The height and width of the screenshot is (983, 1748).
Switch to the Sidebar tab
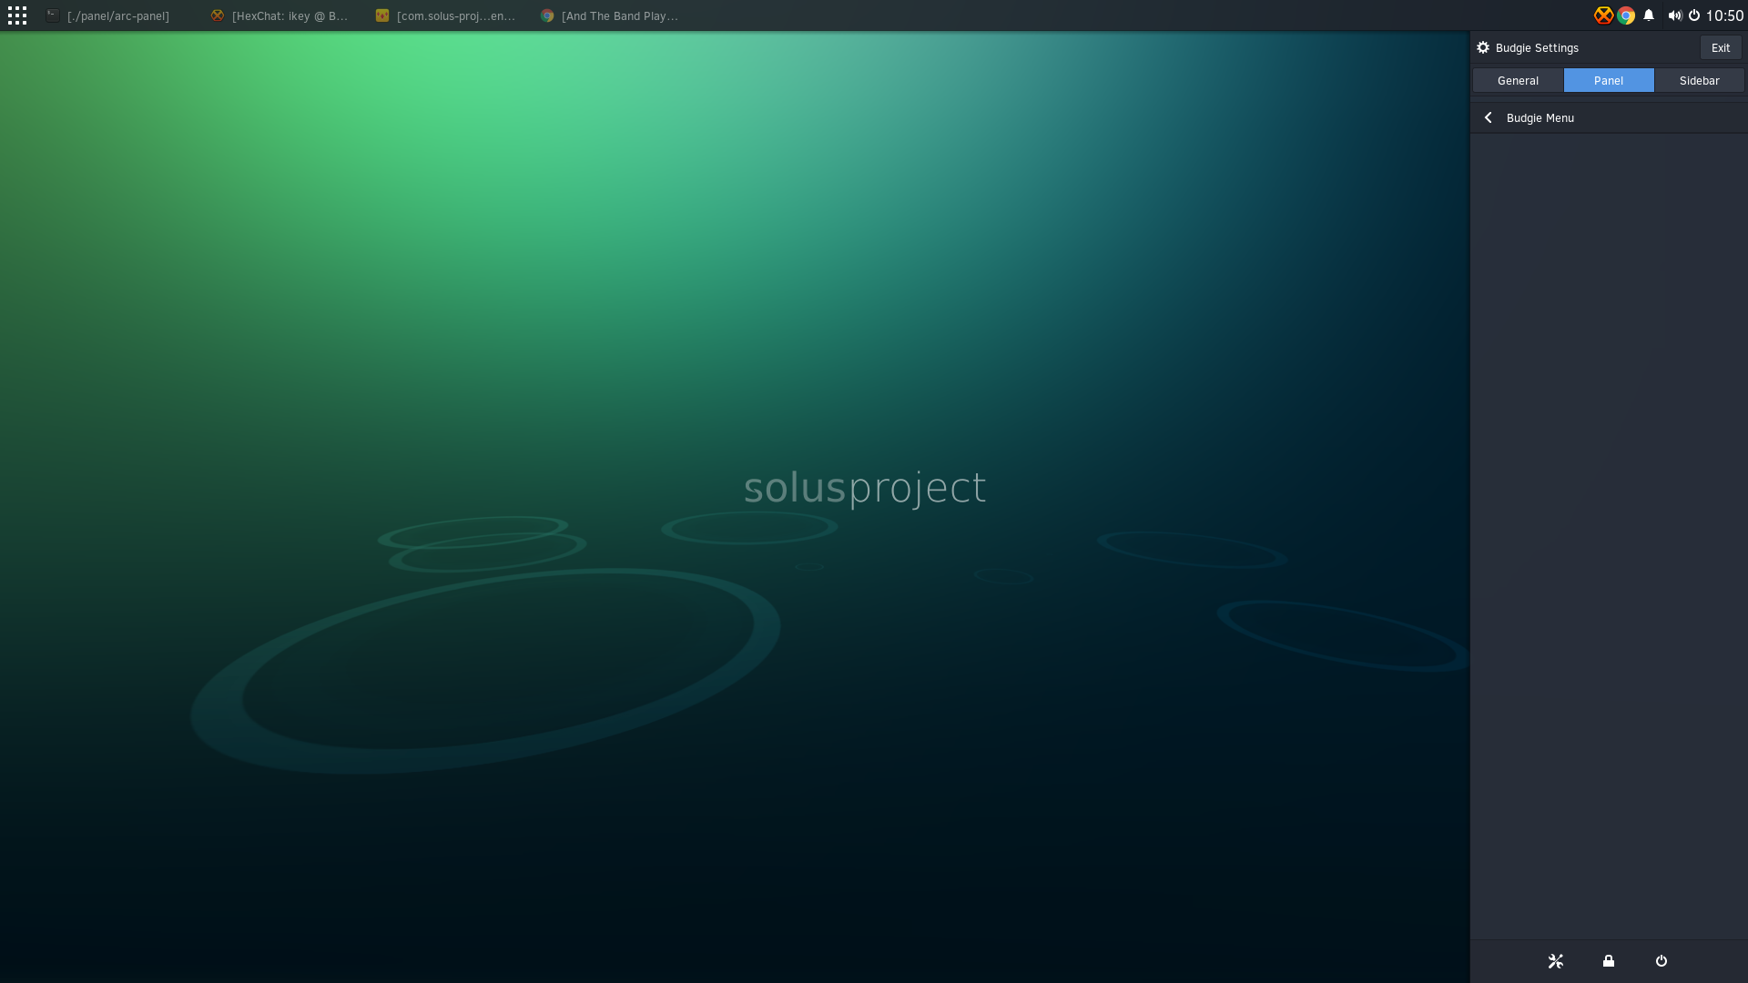(x=1700, y=80)
